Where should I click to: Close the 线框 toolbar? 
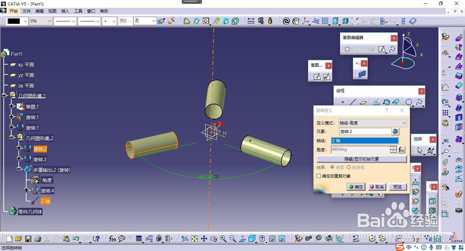[x=421, y=91]
